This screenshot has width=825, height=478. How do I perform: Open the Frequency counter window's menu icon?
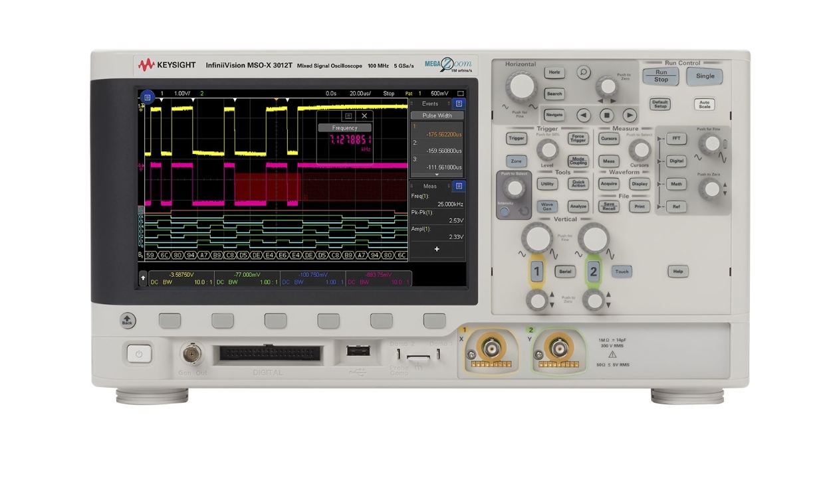click(x=348, y=116)
